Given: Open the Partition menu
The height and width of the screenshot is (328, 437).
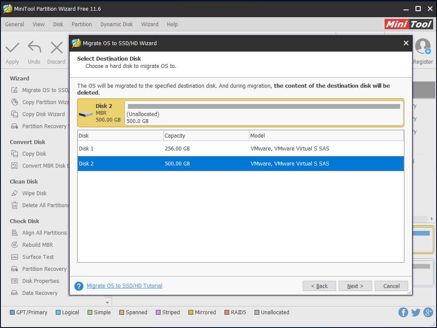Looking at the screenshot, I should [x=82, y=24].
